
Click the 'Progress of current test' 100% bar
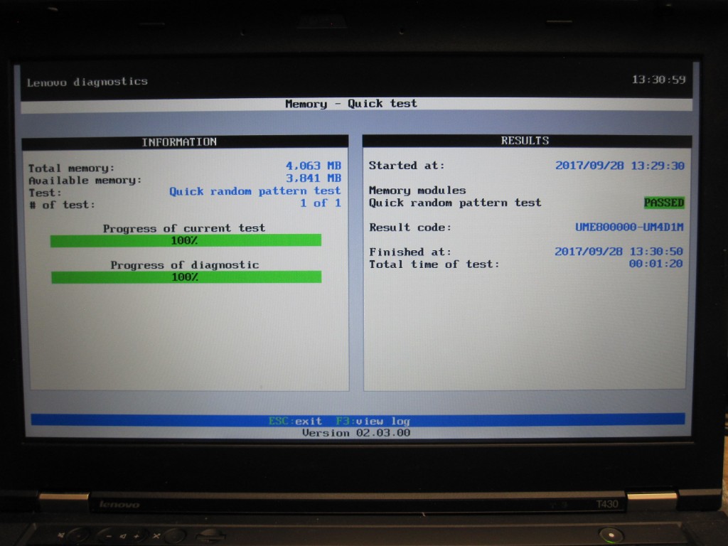coord(186,240)
